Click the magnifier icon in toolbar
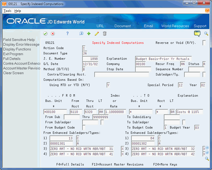Viewport: 212px width, 170px height. [206, 34]
